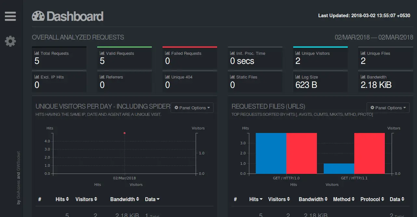Open Panel Options for Unique Visitors panel
Screen dimensions: 417x217
[x=192, y=108]
